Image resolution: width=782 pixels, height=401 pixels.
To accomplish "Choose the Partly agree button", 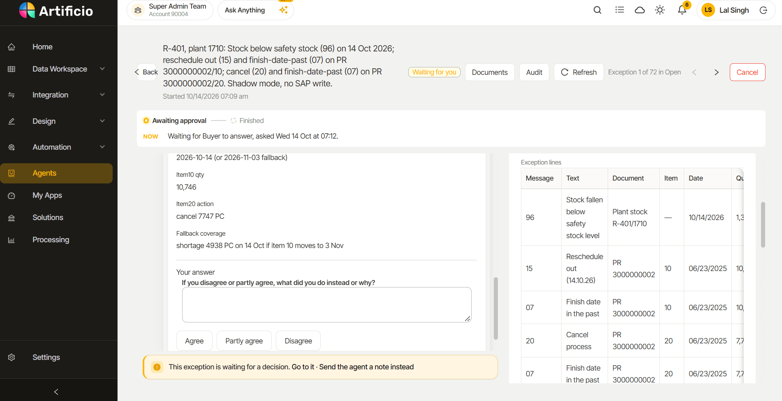I will click(244, 341).
